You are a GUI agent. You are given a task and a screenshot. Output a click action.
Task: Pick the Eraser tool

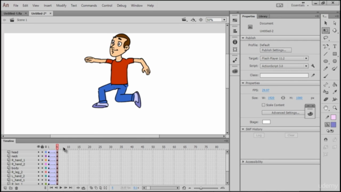[326, 100]
